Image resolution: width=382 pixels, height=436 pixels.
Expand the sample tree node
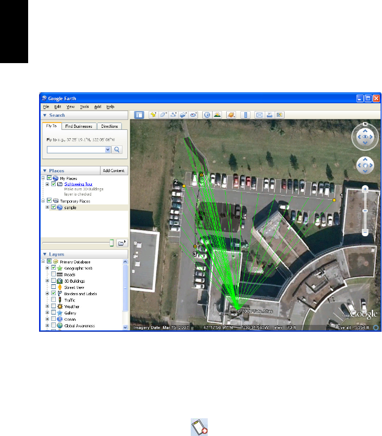[47, 207]
